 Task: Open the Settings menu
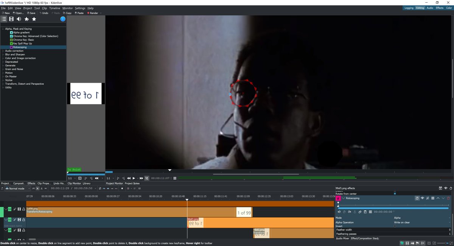[80, 8]
